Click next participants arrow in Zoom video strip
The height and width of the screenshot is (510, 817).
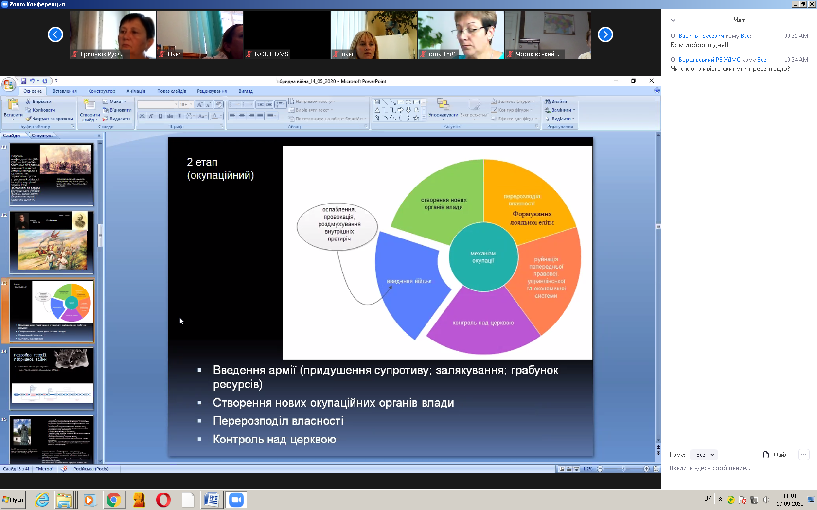click(x=605, y=34)
